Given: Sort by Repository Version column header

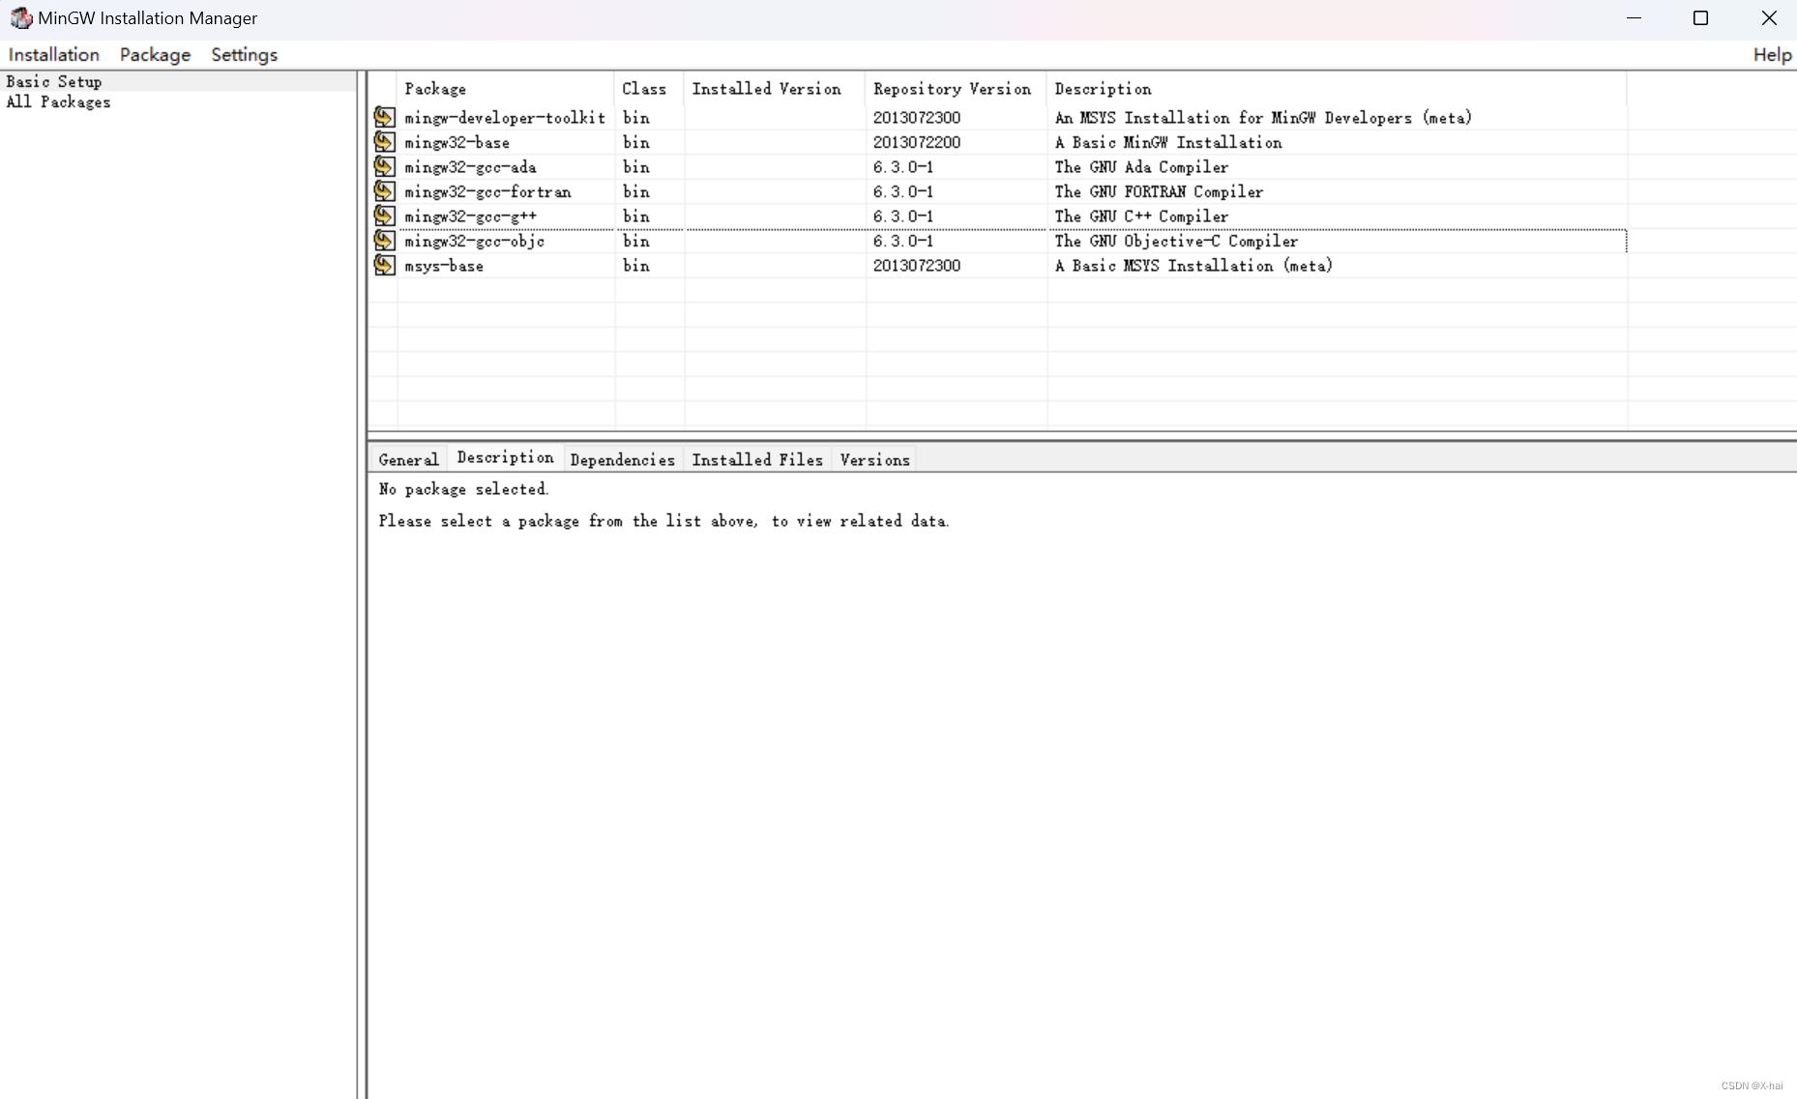Looking at the screenshot, I should tap(956, 89).
